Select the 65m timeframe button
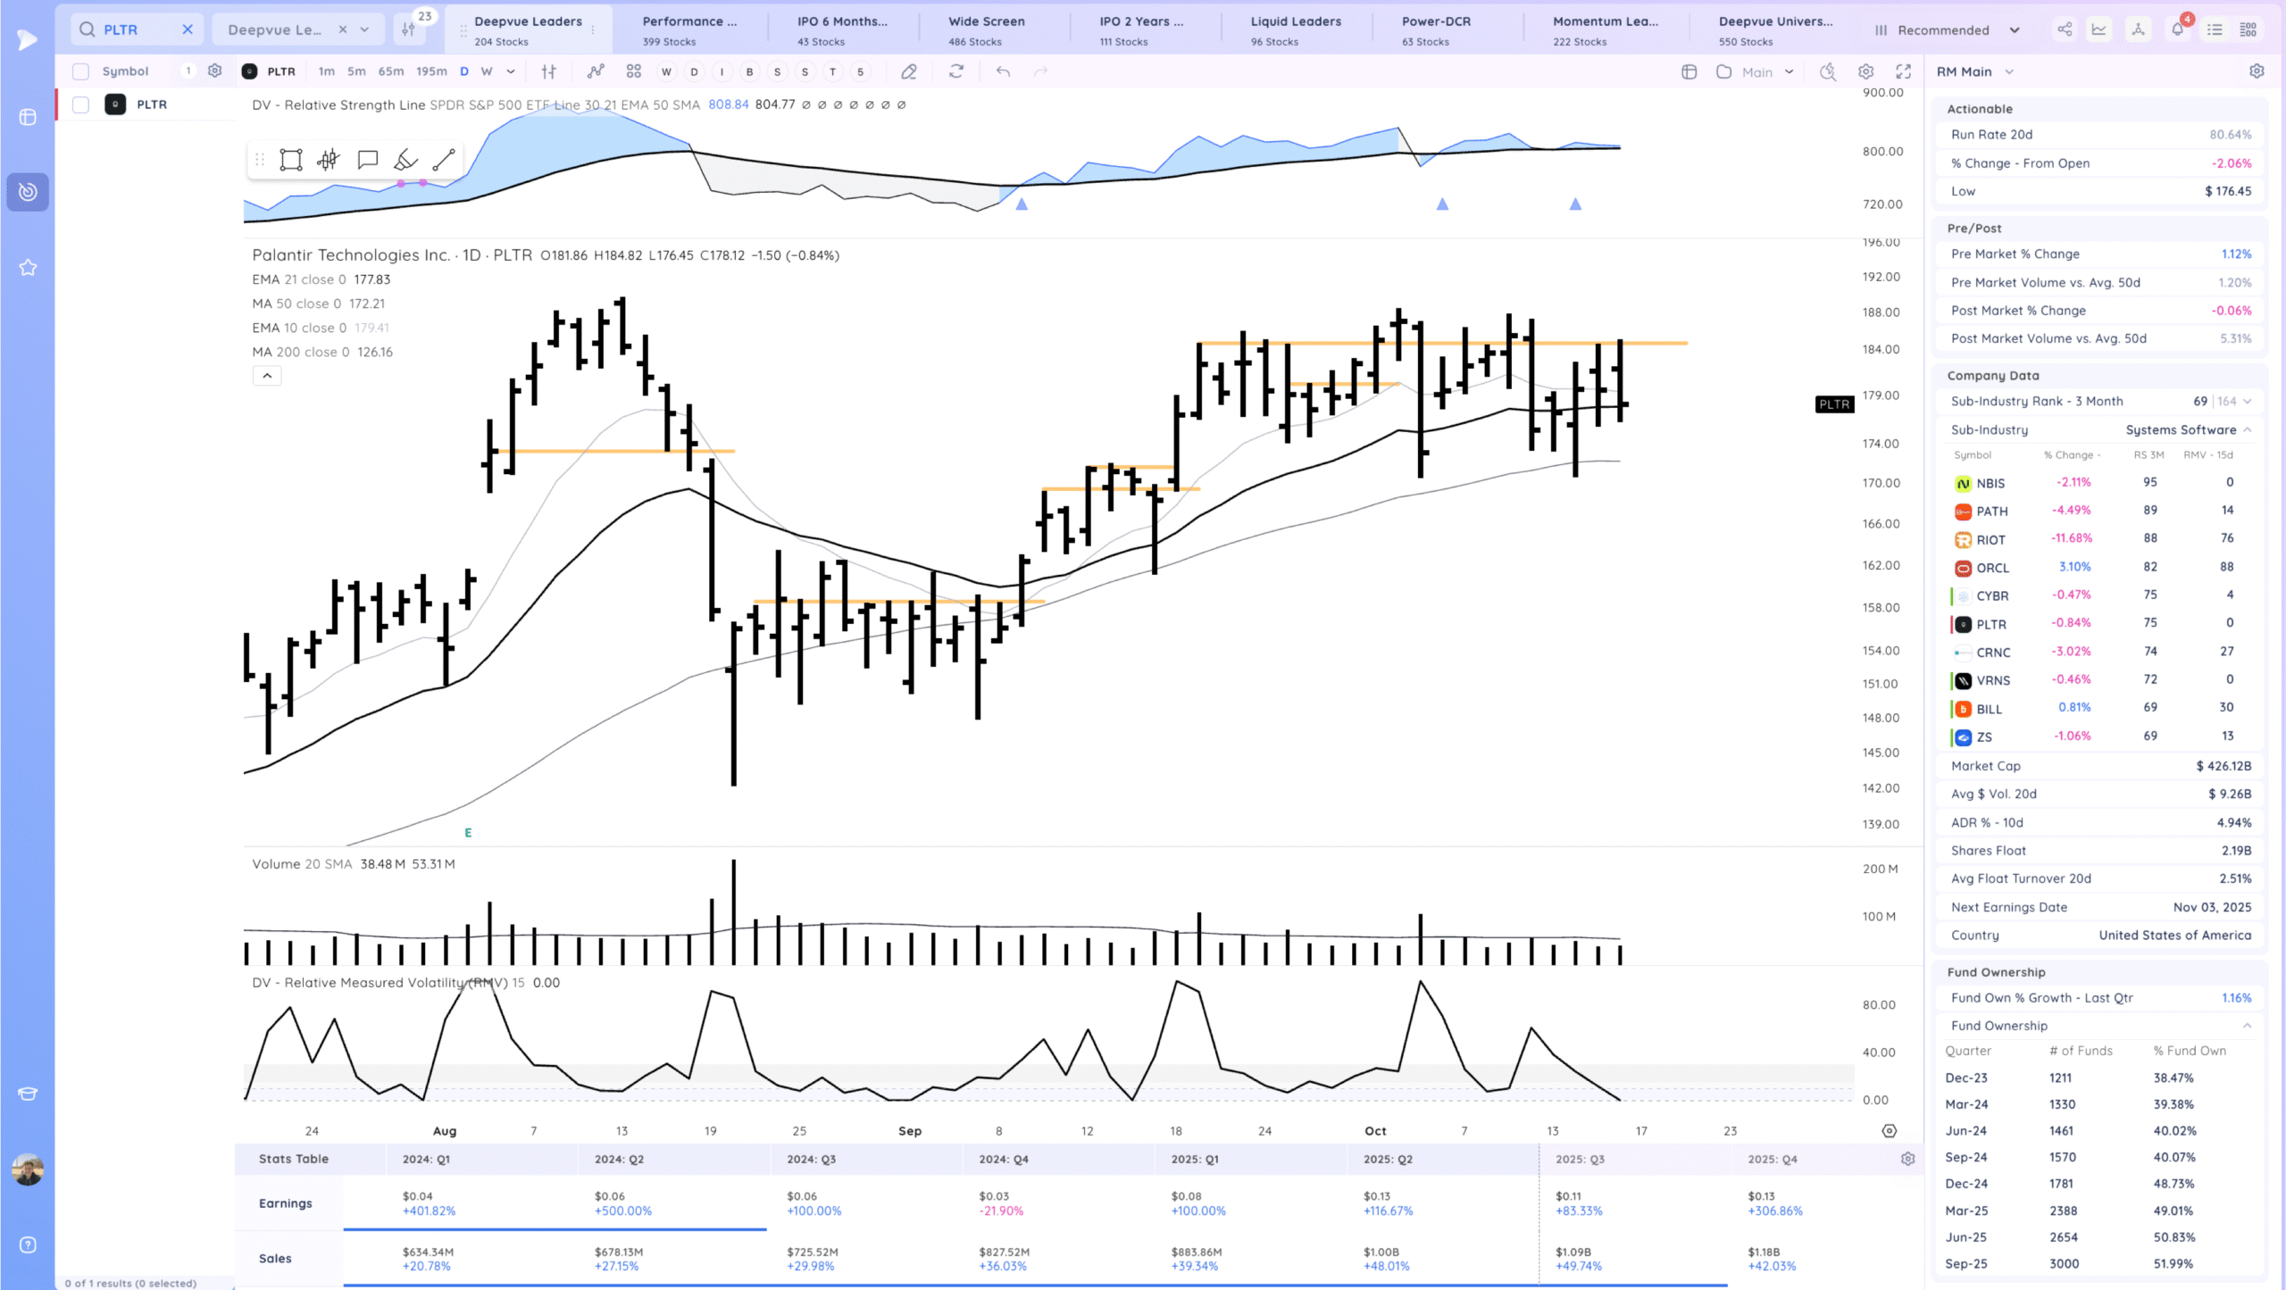This screenshot has width=2286, height=1290. pos(390,71)
